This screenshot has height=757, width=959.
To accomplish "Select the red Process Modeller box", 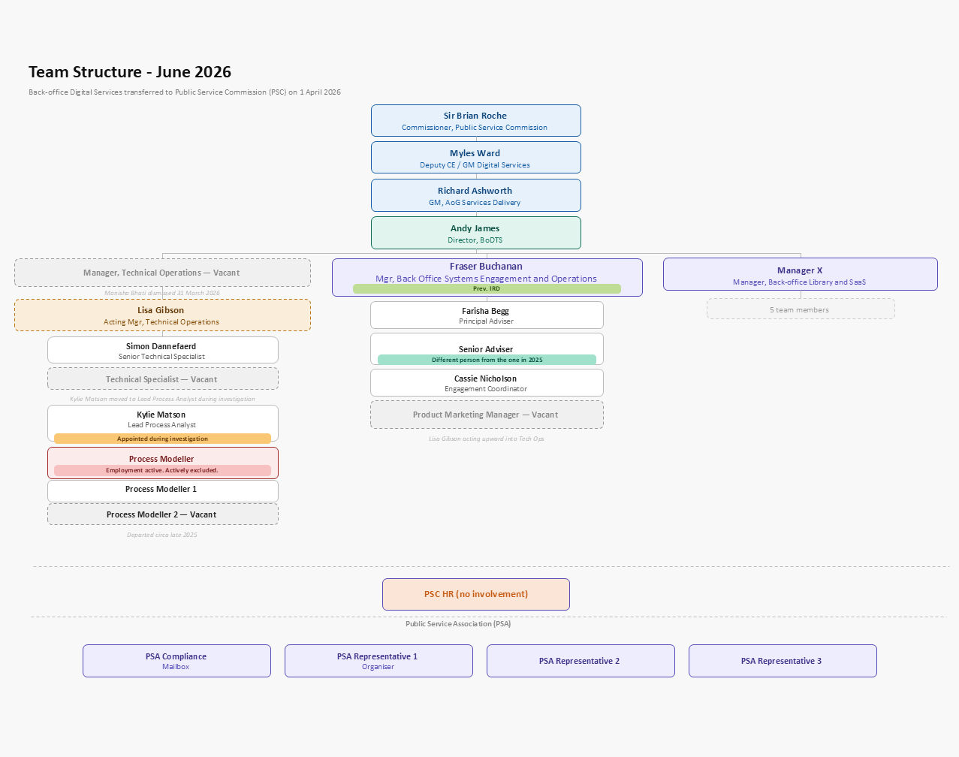I will click(162, 463).
